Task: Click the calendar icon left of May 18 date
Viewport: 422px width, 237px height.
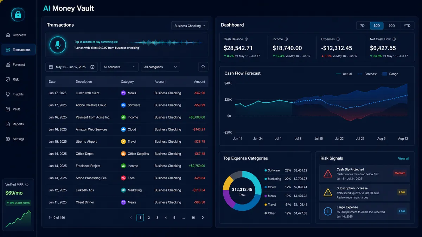Action: point(51,67)
